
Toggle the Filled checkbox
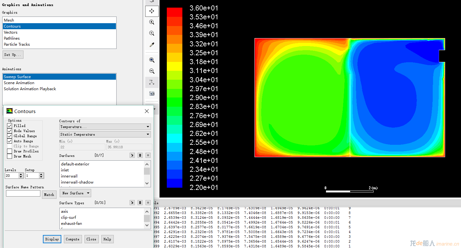pyautogui.click(x=10, y=126)
